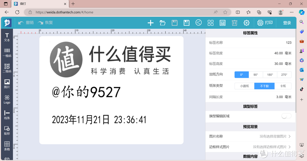Choose 卡纸 paper type
The image size is (307, 161).
tap(283, 86)
